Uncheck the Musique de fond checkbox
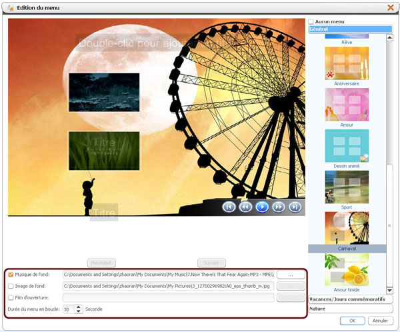This screenshot has height=332, width=400. coord(11,275)
